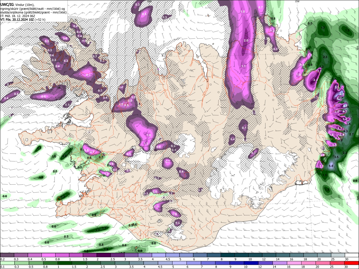Click the '15W' longitude label
359x269 pixels.
(x=297, y=1)
